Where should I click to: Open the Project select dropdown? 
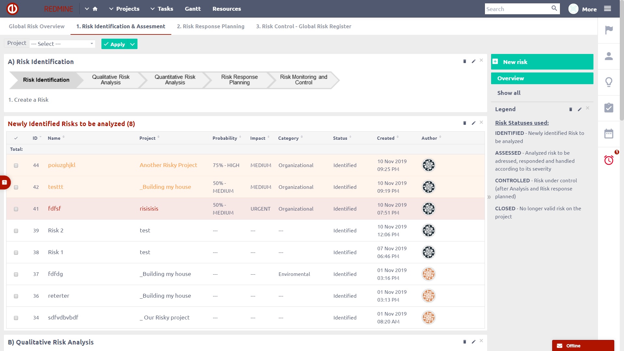click(x=62, y=44)
